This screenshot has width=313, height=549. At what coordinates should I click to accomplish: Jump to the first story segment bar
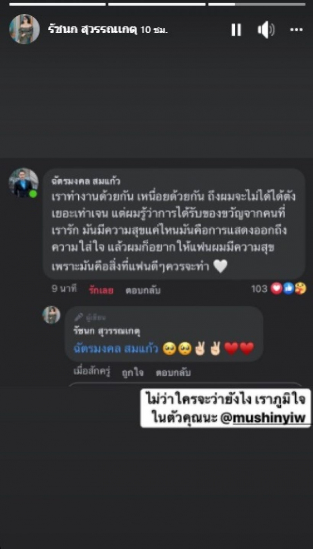(58, 4)
